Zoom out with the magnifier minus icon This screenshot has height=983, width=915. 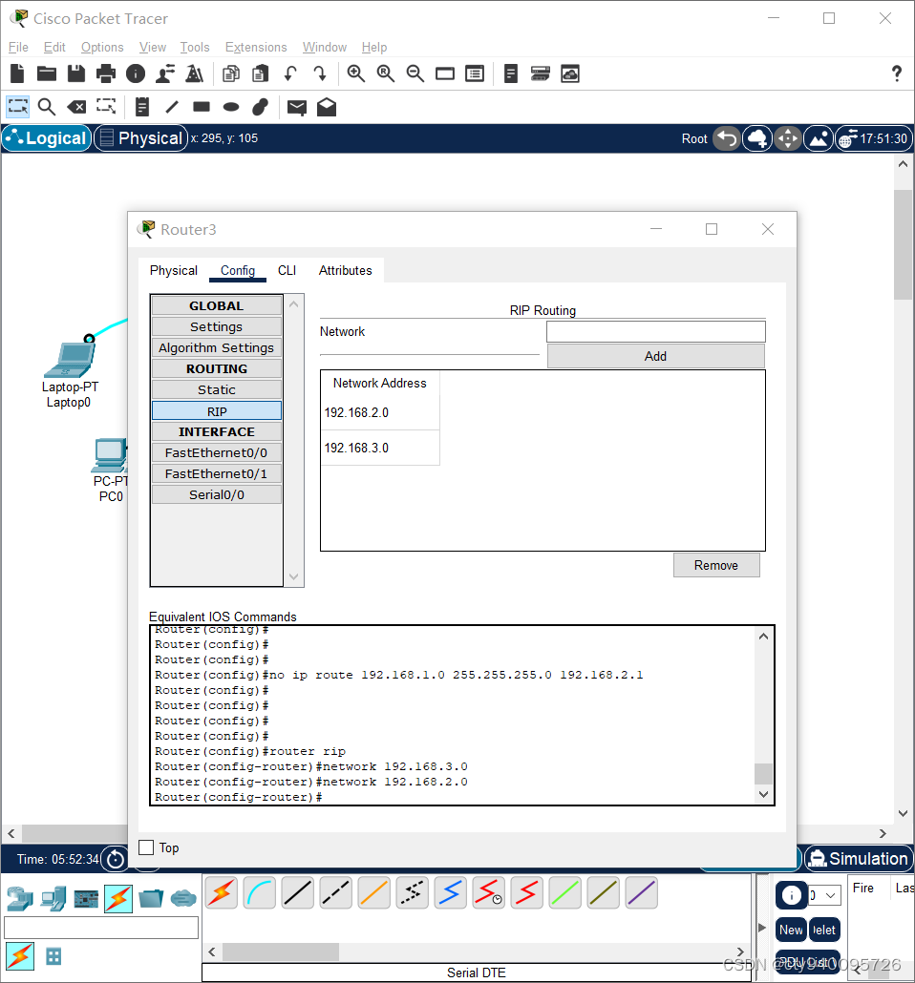pyautogui.click(x=415, y=74)
